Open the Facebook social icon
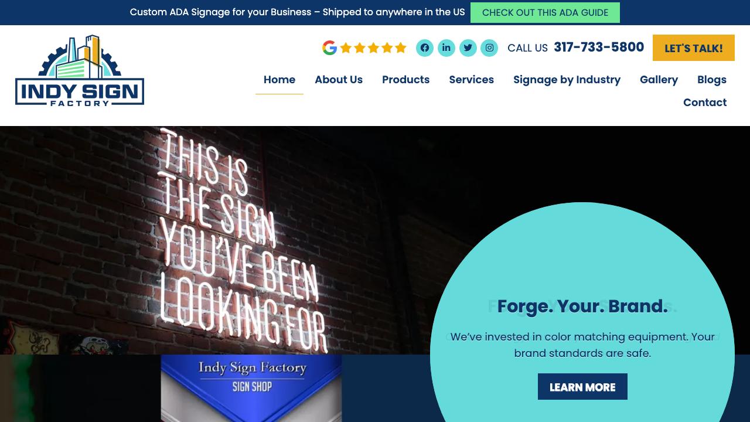 coord(425,48)
